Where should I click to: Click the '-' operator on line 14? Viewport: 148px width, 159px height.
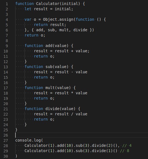click(72, 72)
